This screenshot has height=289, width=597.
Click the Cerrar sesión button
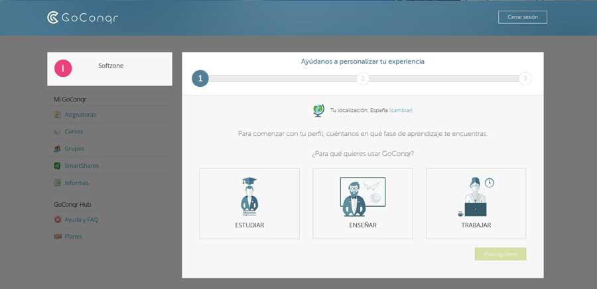coord(523,17)
